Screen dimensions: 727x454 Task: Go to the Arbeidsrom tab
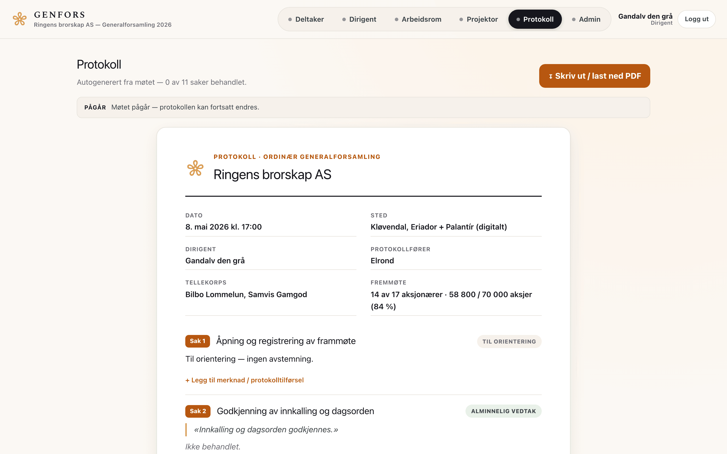tap(418, 19)
